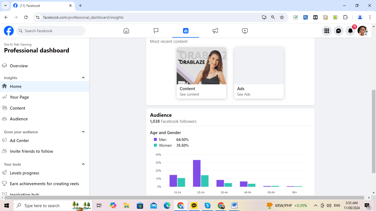Launch Microsoft Edge from the taskbar
376x211 pixels.
coord(167,206)
